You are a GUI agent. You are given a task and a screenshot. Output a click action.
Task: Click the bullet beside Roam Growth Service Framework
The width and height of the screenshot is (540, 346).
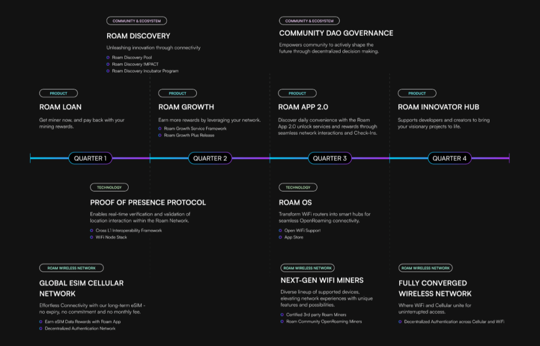tap(160, 128)
